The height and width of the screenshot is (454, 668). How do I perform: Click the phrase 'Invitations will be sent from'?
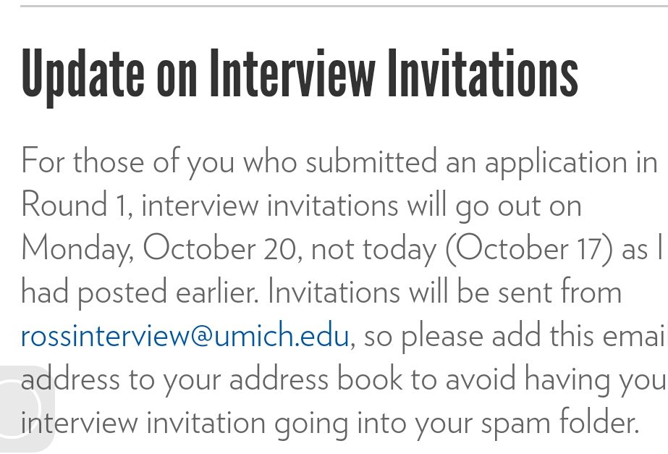444,293
